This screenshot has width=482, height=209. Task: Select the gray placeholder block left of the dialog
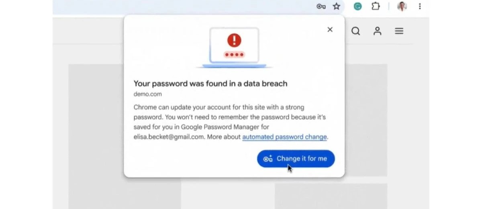(96, 121)
